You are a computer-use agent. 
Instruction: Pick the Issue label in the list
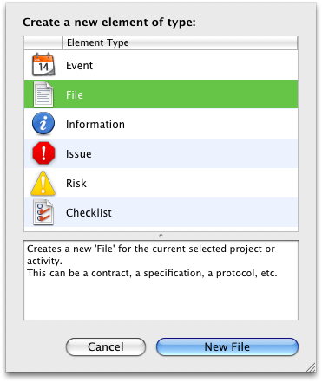(78, 154)
